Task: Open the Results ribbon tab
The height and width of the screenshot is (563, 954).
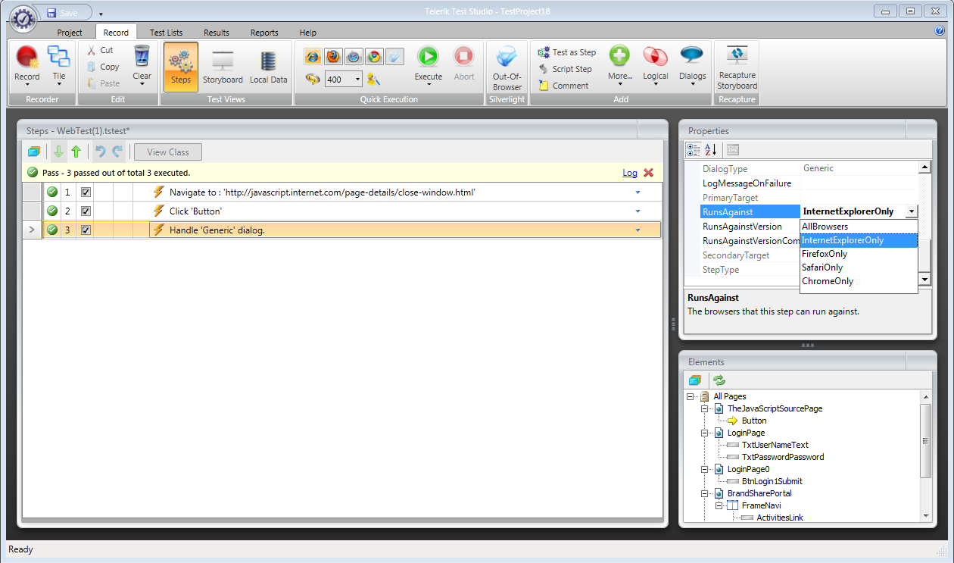Action: pos(217,33)
